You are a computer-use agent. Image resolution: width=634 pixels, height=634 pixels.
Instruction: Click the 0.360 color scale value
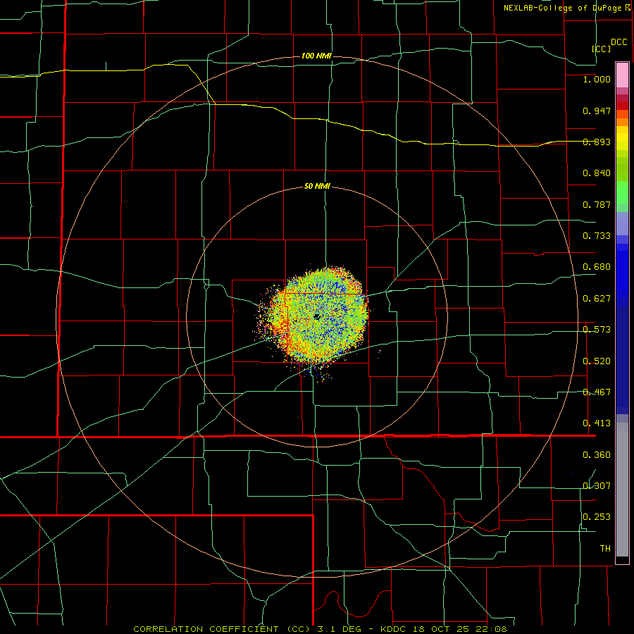point(597,455)
